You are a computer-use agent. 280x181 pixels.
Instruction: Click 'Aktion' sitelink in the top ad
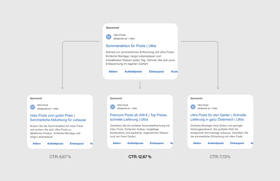click(113, 72)
